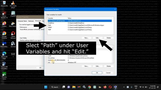
Task: Open Firefox from the taskbar
Action: (x=105, y=87)
